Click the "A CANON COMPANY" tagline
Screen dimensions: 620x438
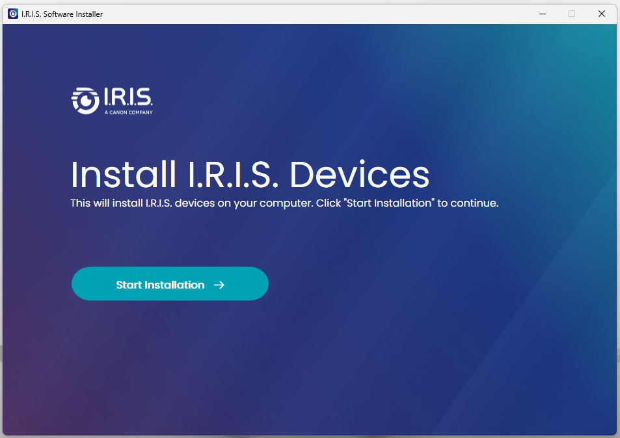[x=128, y=112]
